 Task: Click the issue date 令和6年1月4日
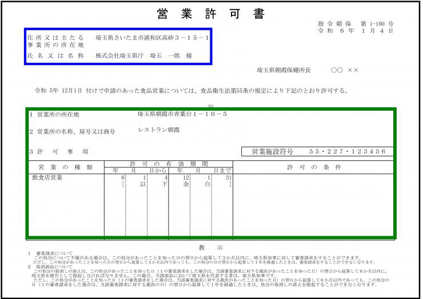coord(356,30)
